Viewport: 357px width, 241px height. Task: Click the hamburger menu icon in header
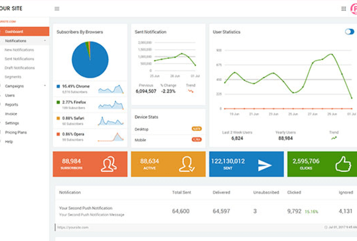pos(57,9)
